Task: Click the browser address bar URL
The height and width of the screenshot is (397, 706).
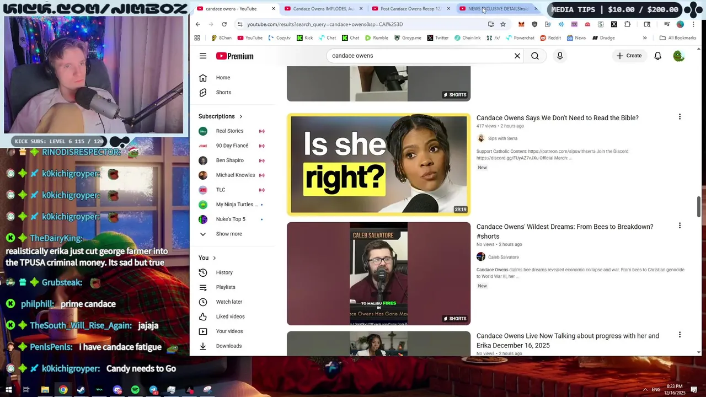Action: 325,24
